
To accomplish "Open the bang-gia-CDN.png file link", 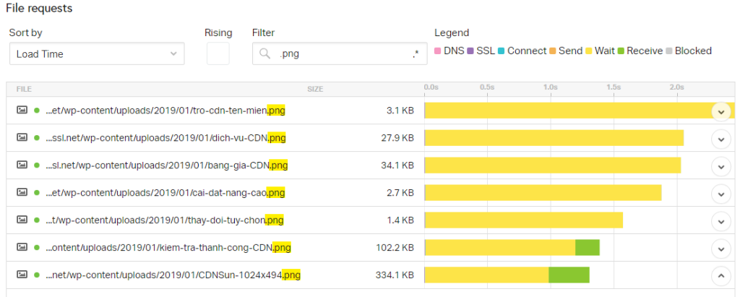I will [167, 165].
